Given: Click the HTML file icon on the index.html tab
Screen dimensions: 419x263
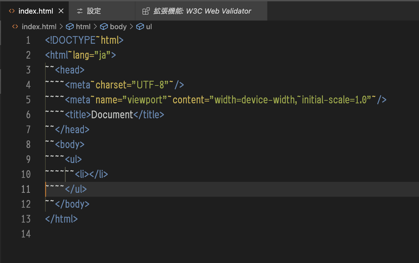Looking at the screenshot, I should (12, 11).
